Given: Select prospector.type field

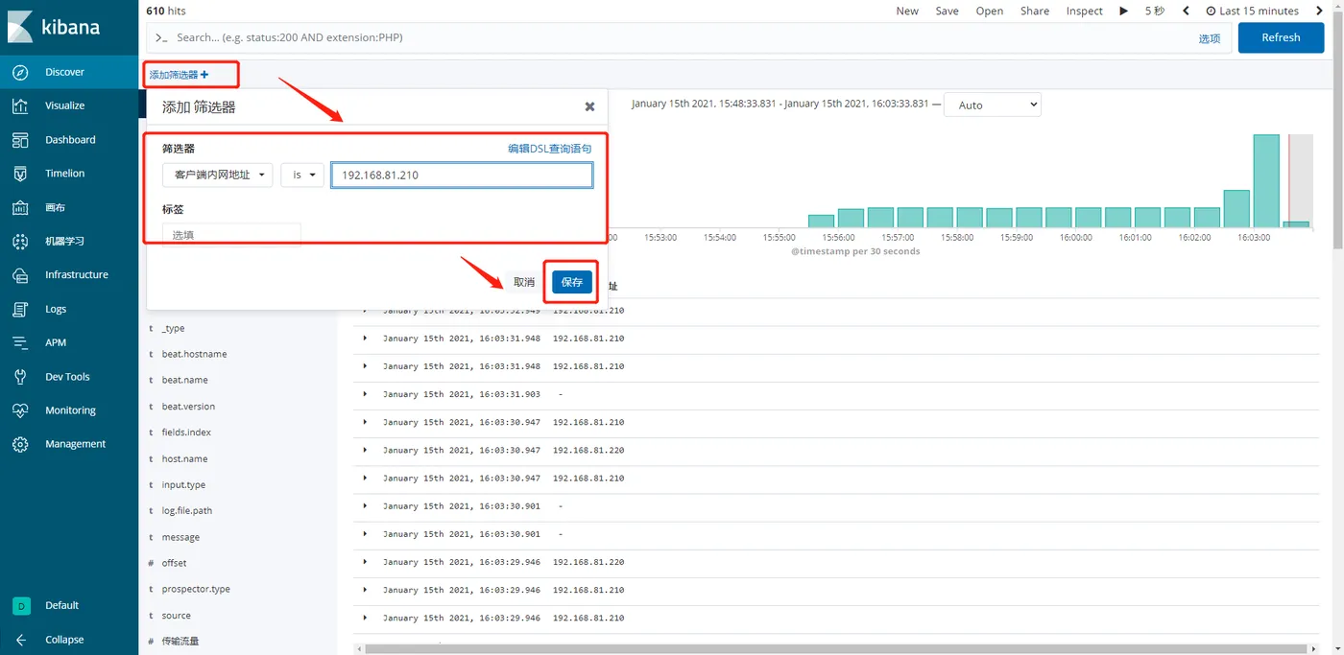Looking at the screenshot, I should point(196,589).
